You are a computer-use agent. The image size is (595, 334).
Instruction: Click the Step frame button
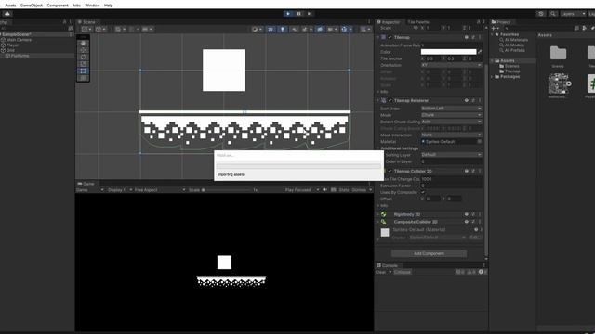pyautogui.click(x=310, y=14)
